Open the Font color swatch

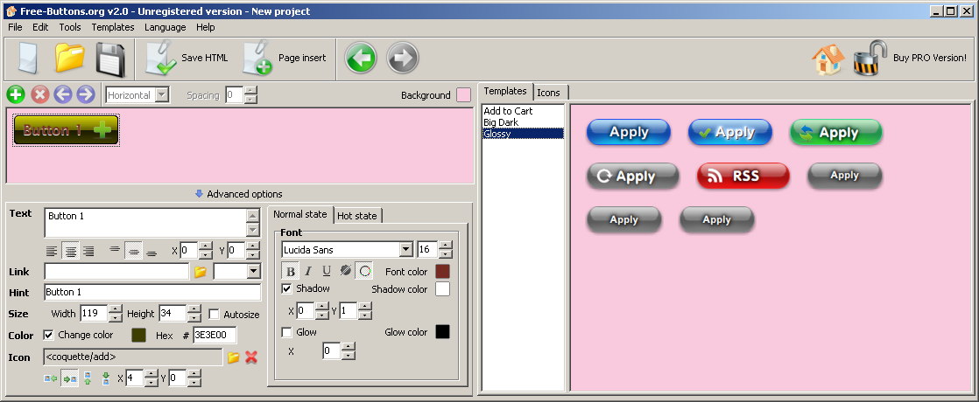(x=443, y=271)
